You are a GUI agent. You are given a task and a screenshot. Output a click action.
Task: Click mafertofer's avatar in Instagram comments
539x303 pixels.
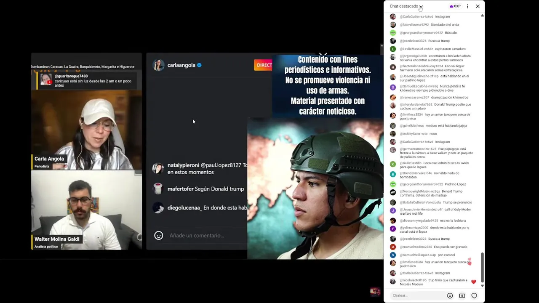click(158, 189)
